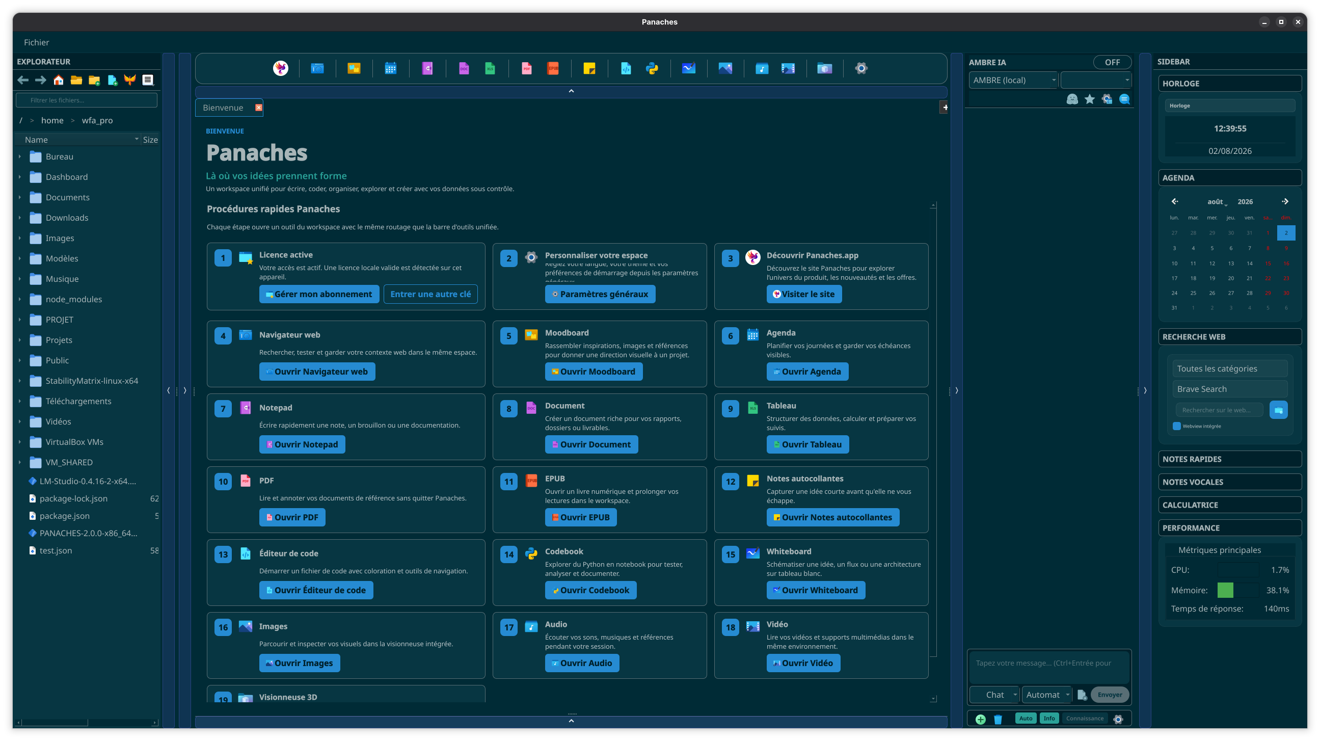
Task: Close the Bienvenue tab
Action: tap(259, 108)
